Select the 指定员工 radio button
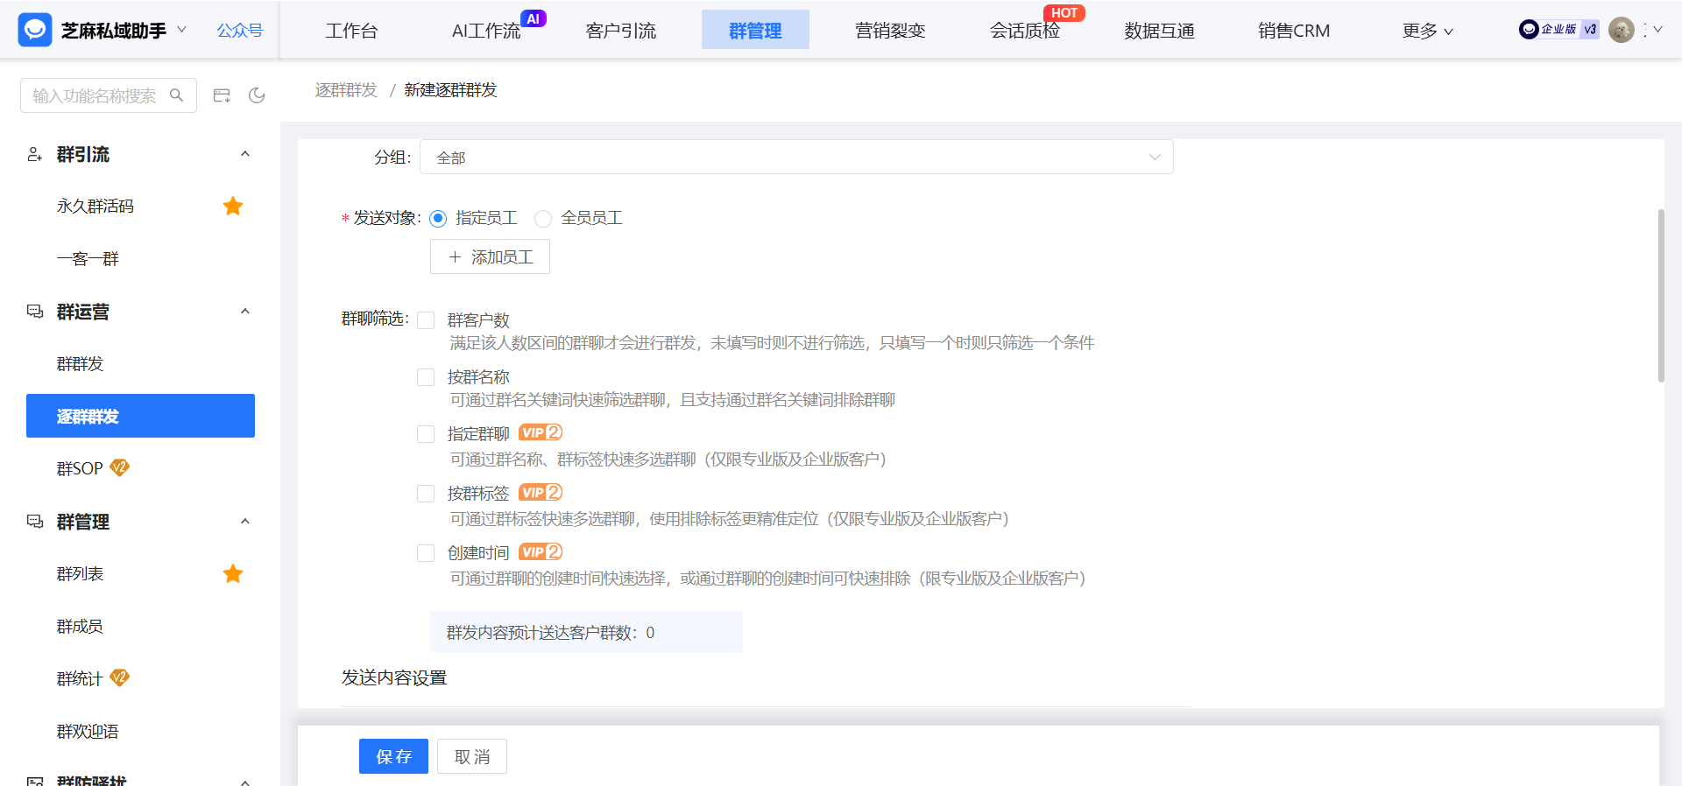 click(438, 218)
